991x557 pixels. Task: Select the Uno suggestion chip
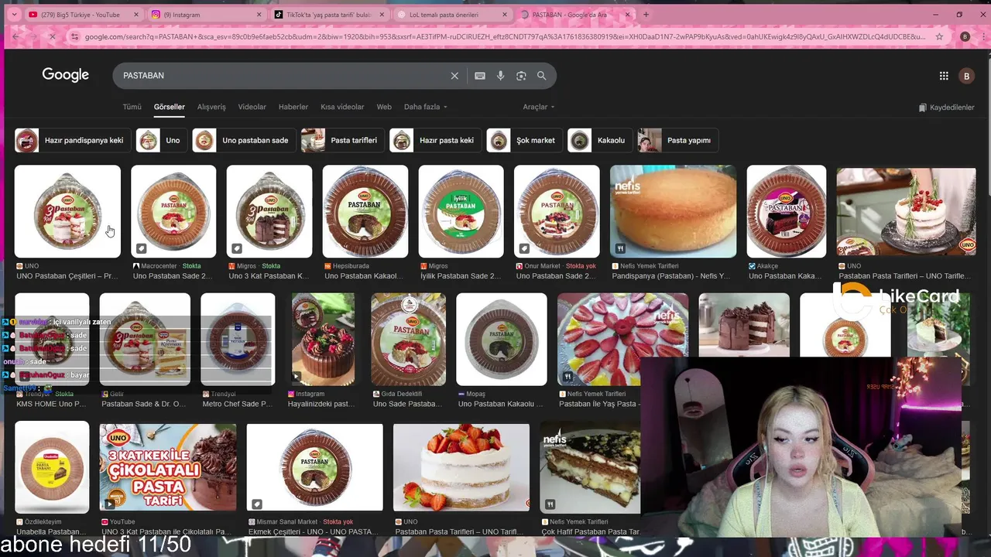pos(162,140)
